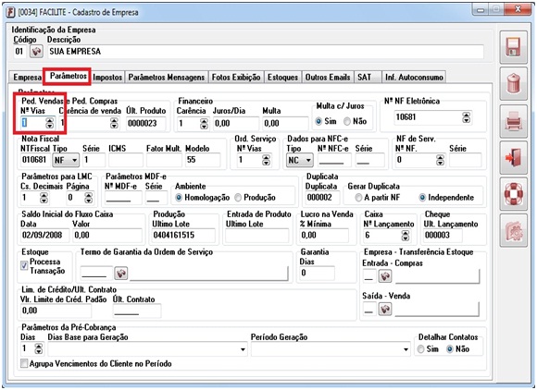Open the lookup icon beside Código field
This screenshot has height=390, width=537.
pyautogui.click(x=36, y=52)
